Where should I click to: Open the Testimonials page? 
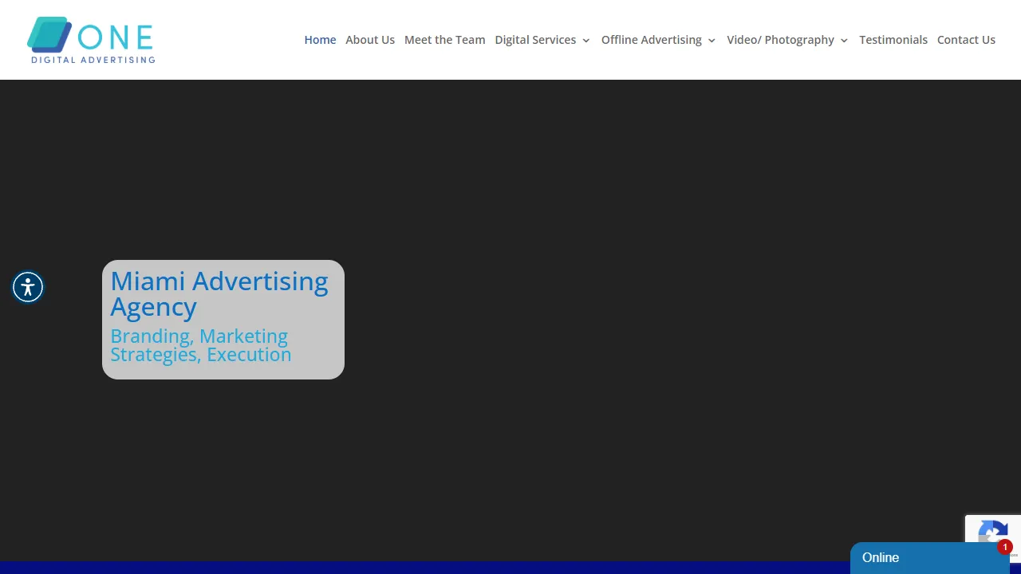(893, 40)
